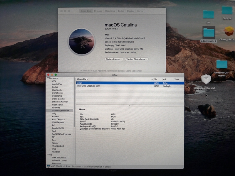Open the Clover_r5122 package icon
235x176 pixels.
click(x=229, y=31)
